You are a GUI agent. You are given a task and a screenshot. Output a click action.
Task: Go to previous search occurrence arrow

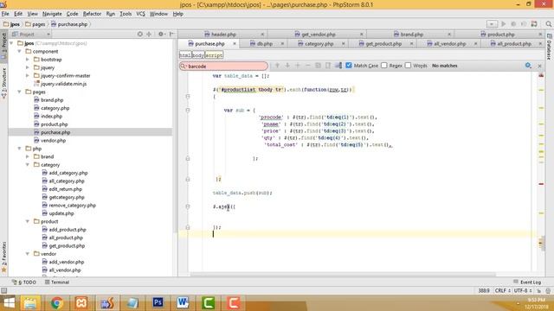tap(277, 66)
